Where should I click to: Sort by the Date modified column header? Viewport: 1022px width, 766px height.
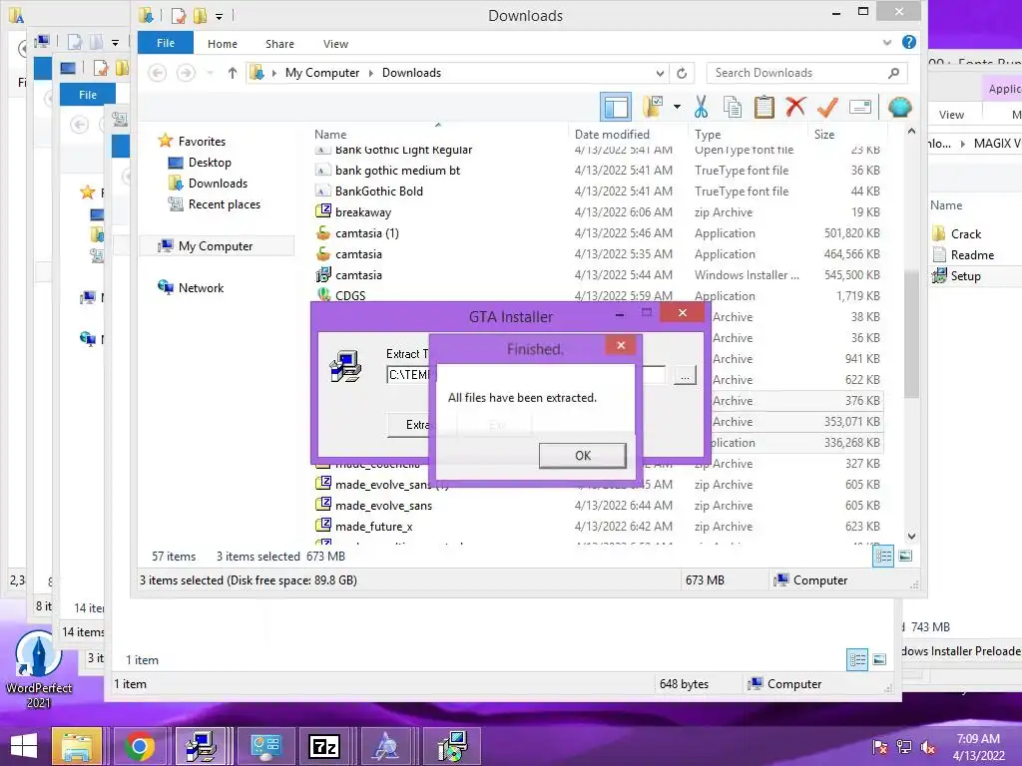[x=612, y=135]
